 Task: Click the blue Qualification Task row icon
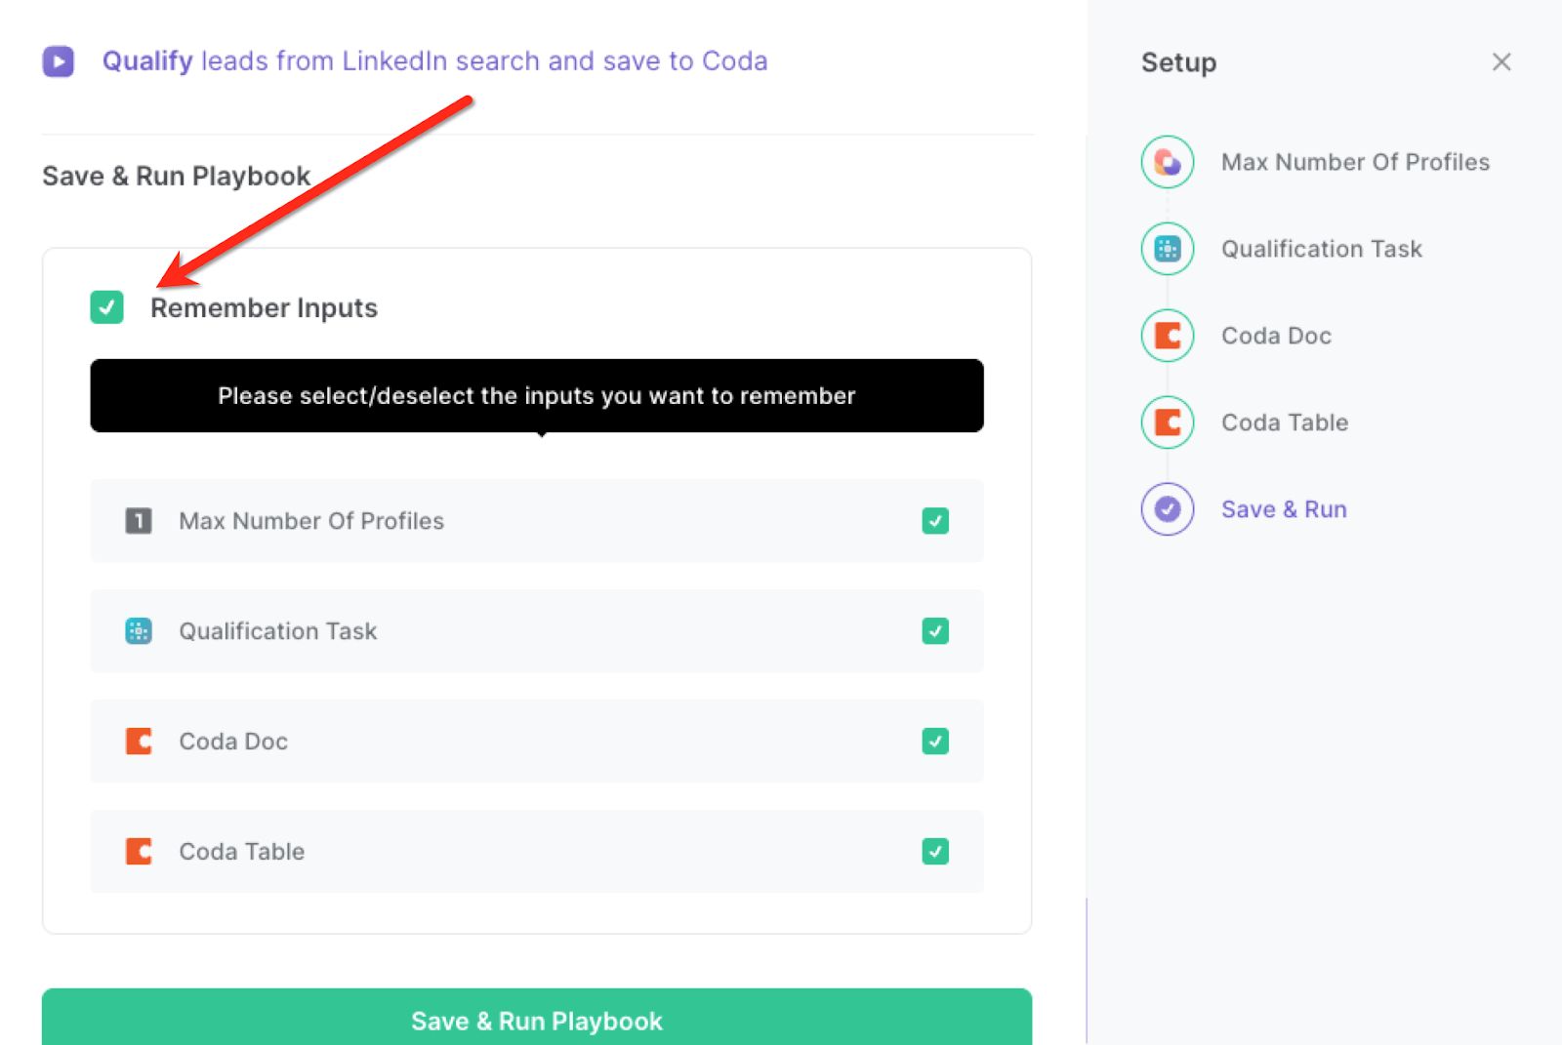click(139, 631)
